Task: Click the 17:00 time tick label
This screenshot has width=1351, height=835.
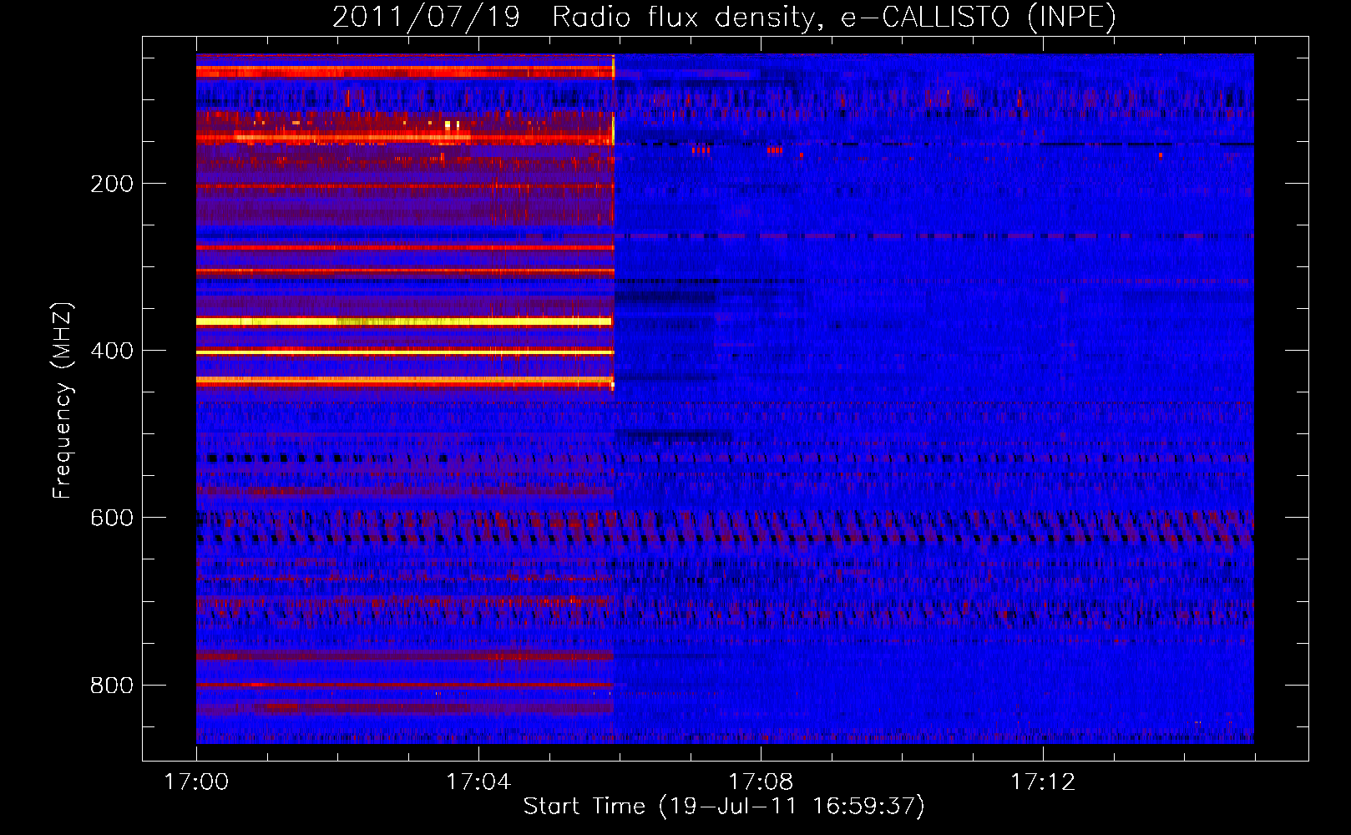Action: point(196,782)
